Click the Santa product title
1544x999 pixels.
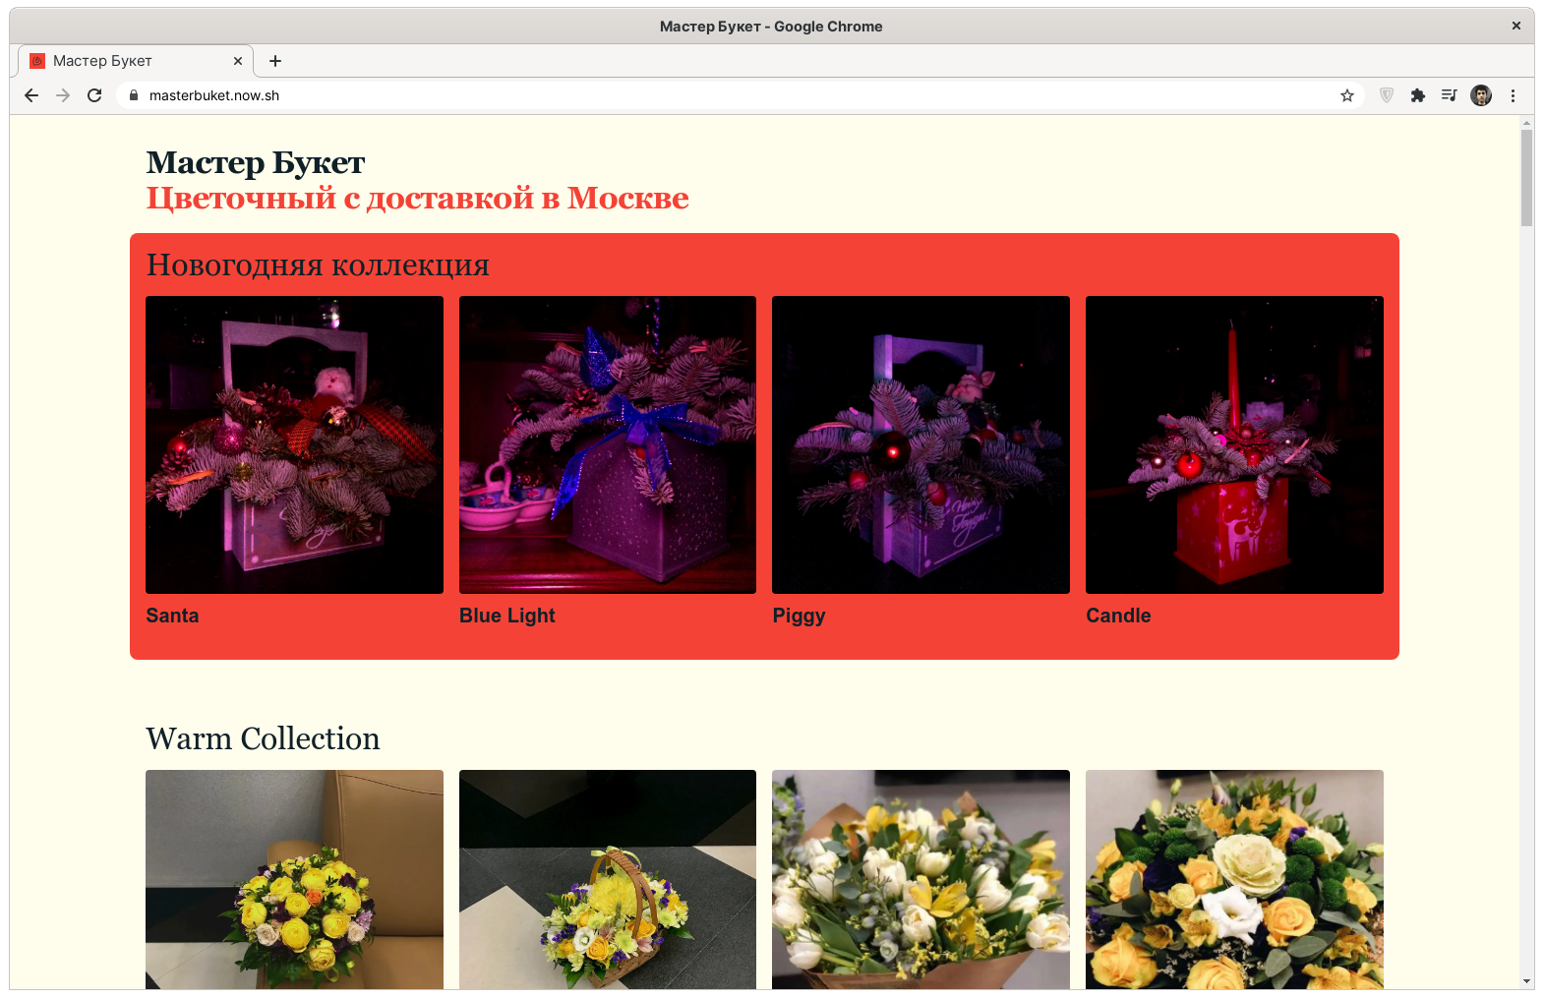tap(172, 616)
